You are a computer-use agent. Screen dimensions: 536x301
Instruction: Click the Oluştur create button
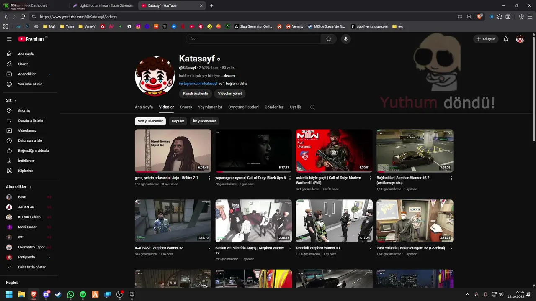[486, 39]
